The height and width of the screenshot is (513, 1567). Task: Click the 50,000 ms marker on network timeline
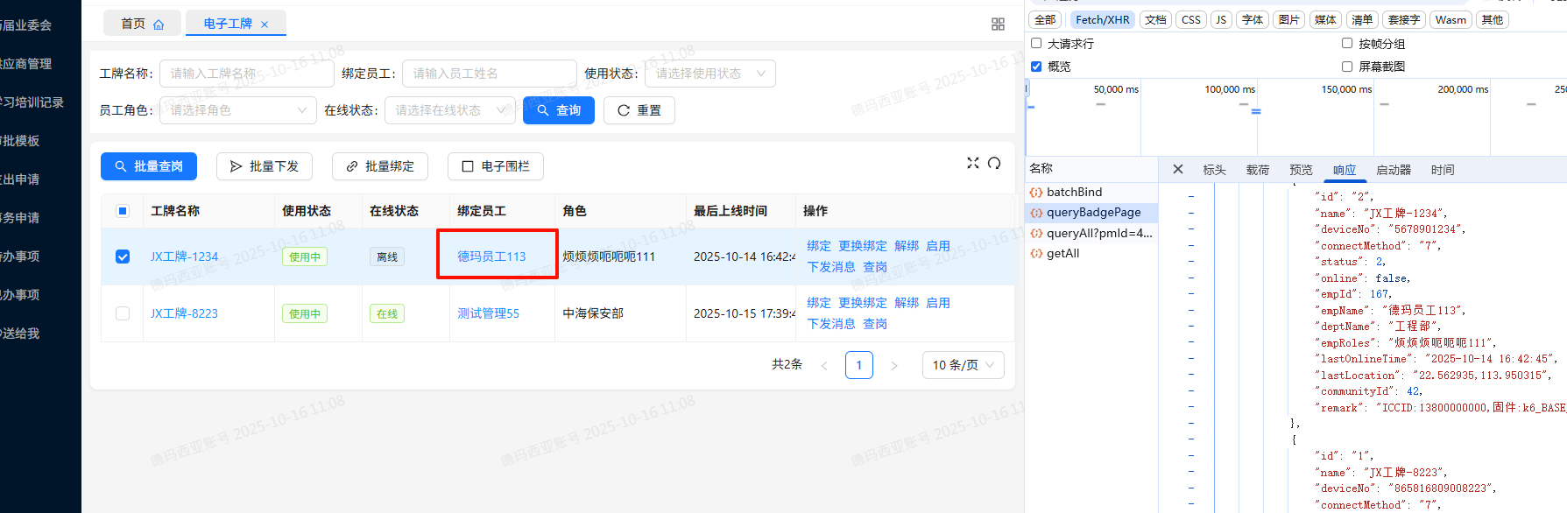pyautogui.click(x=1116, y=89)
